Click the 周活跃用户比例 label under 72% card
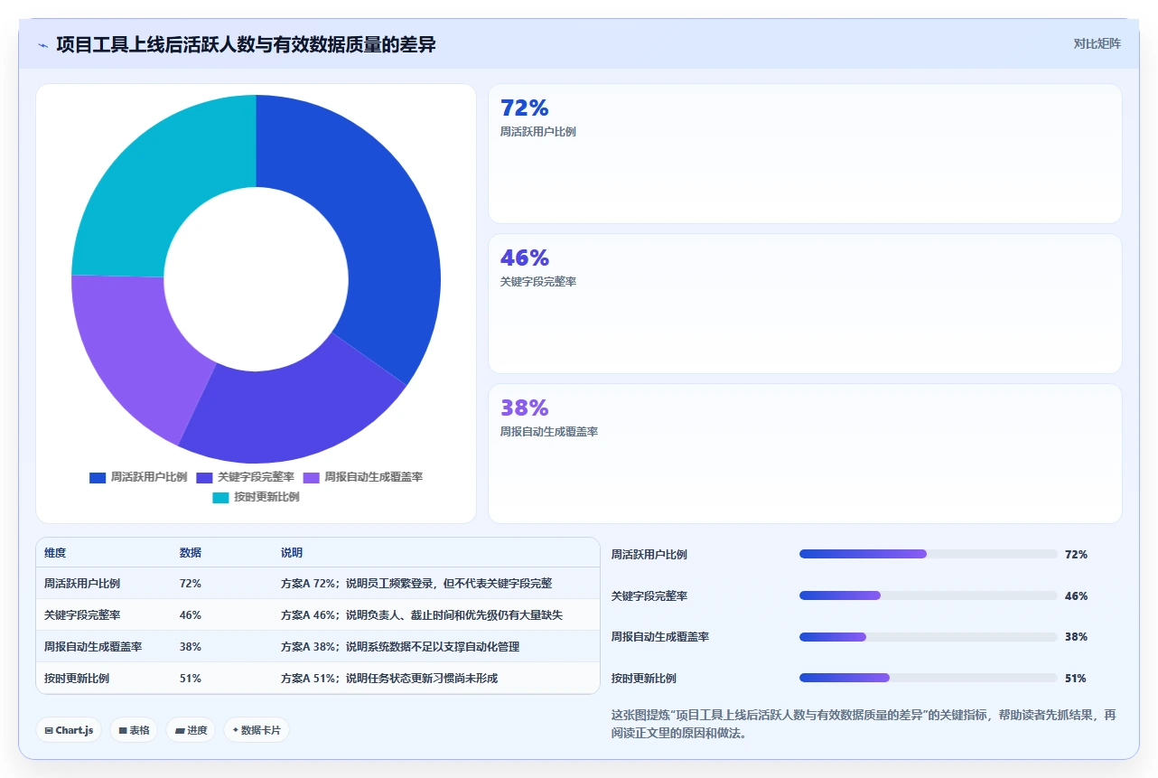The height and width of the screenshot is (778, 1158). pyautogui.click(x=538, y=132)
